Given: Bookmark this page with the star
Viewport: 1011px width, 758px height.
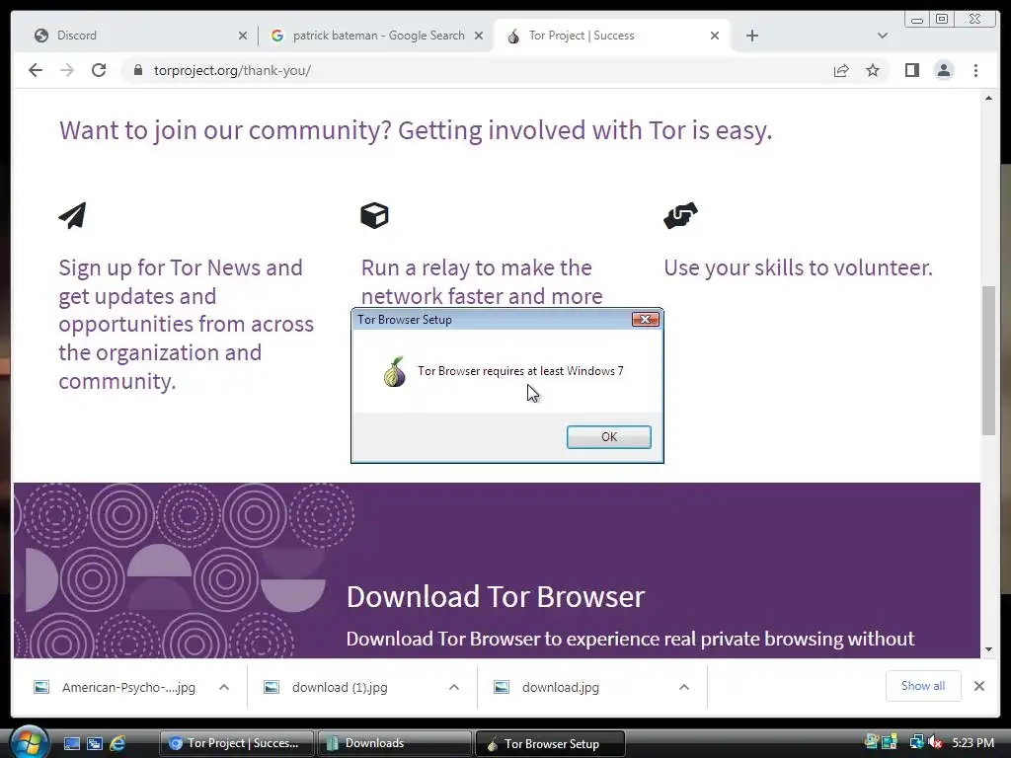Looking at the screenshot, I should (x=873, y=70).
